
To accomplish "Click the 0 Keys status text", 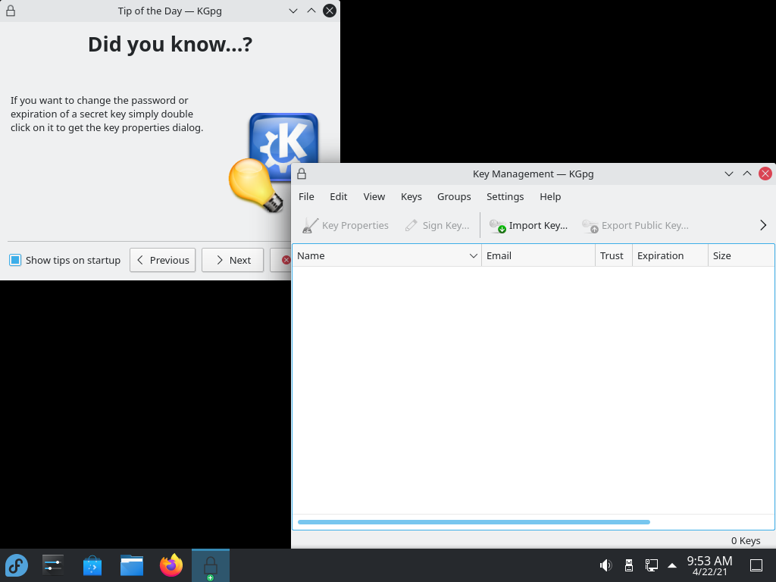I will tap(746, 541).
